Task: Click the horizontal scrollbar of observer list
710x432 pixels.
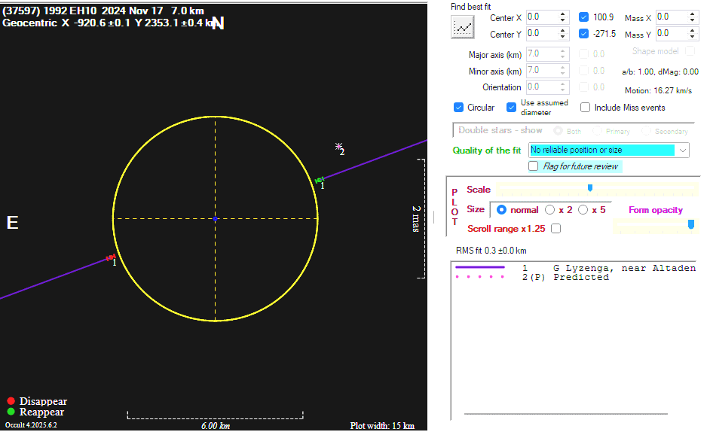Action: click(x=566, y=414)
